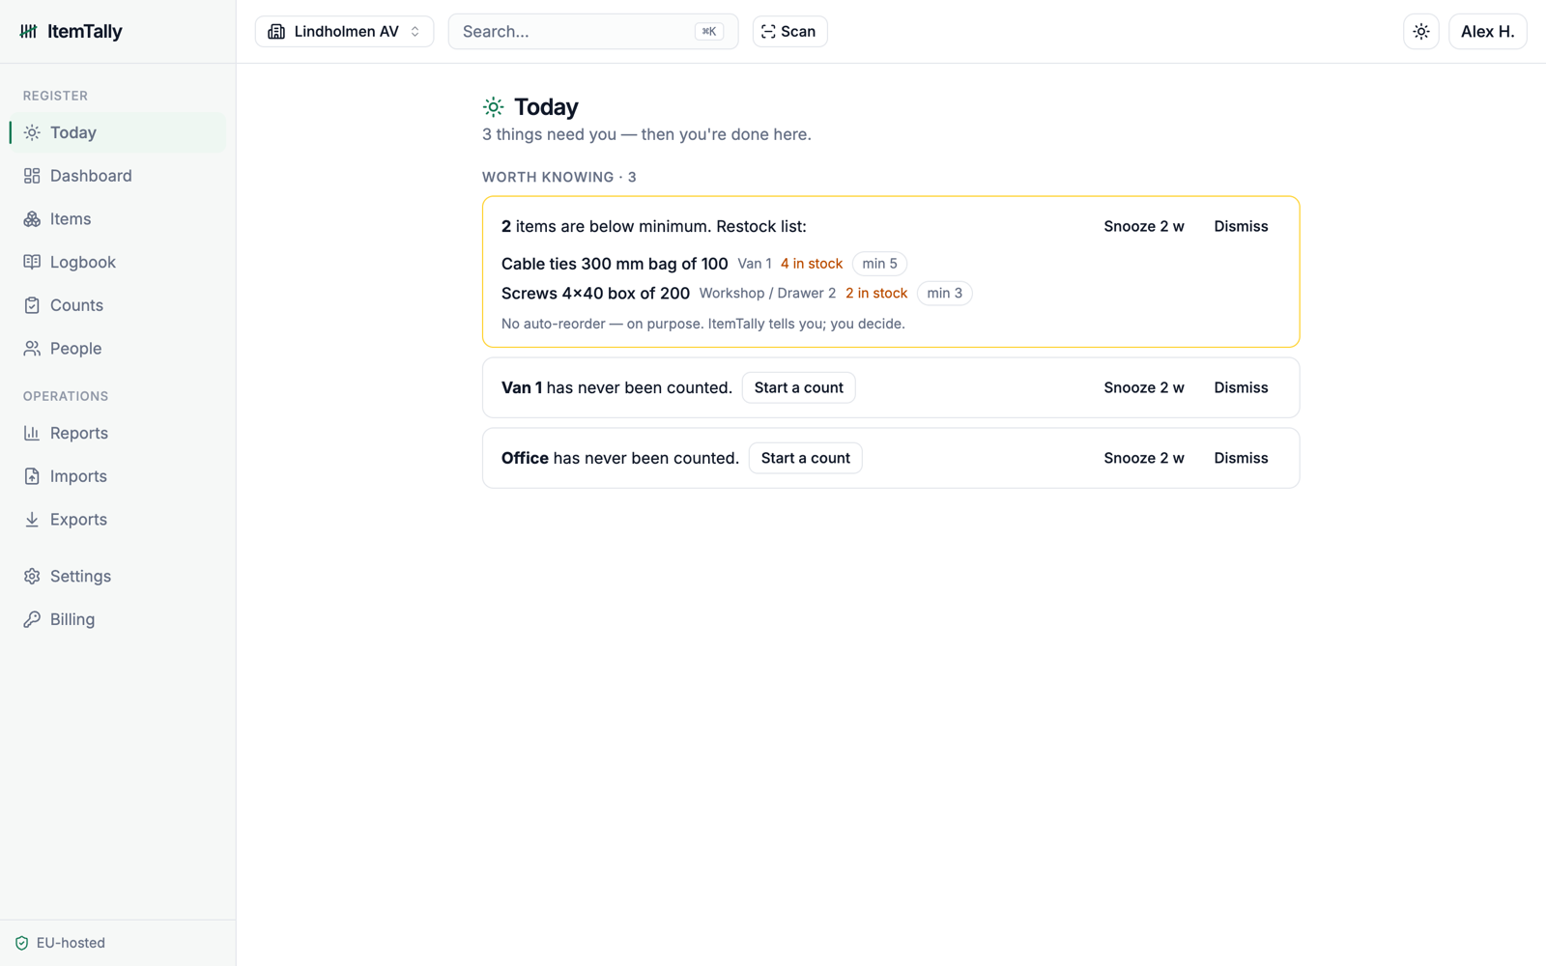Image resolution: width=1546 pixels, height=966 pixels.
Task: Go to Imports
Action: 118,476
